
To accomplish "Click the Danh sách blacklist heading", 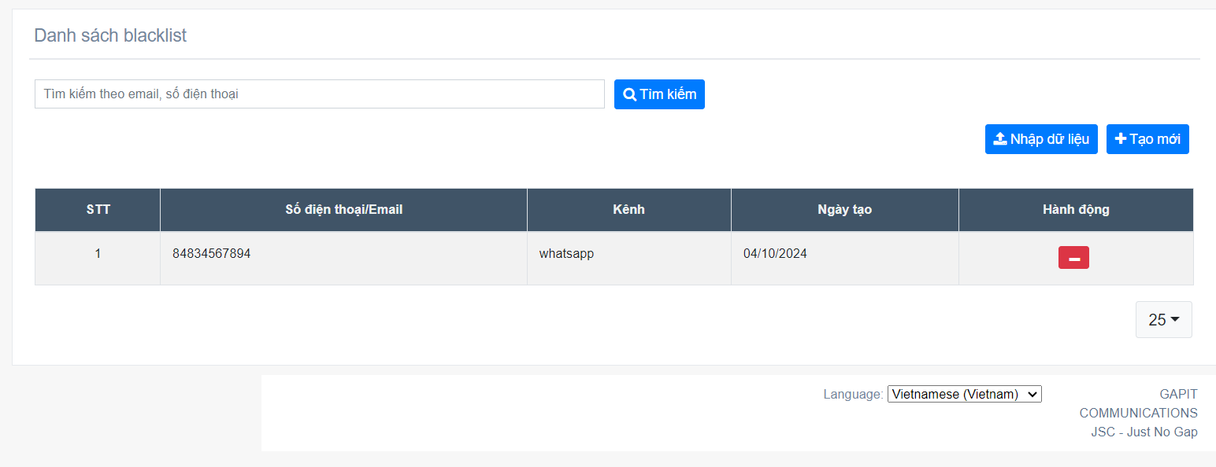I will [x=110, y=35].
